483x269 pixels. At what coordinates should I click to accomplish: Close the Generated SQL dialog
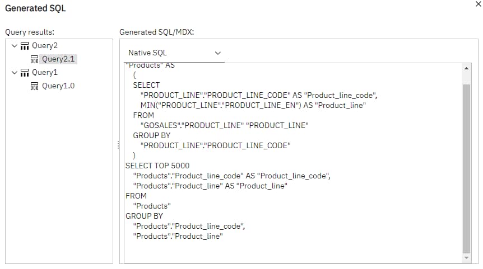(477, 4)
